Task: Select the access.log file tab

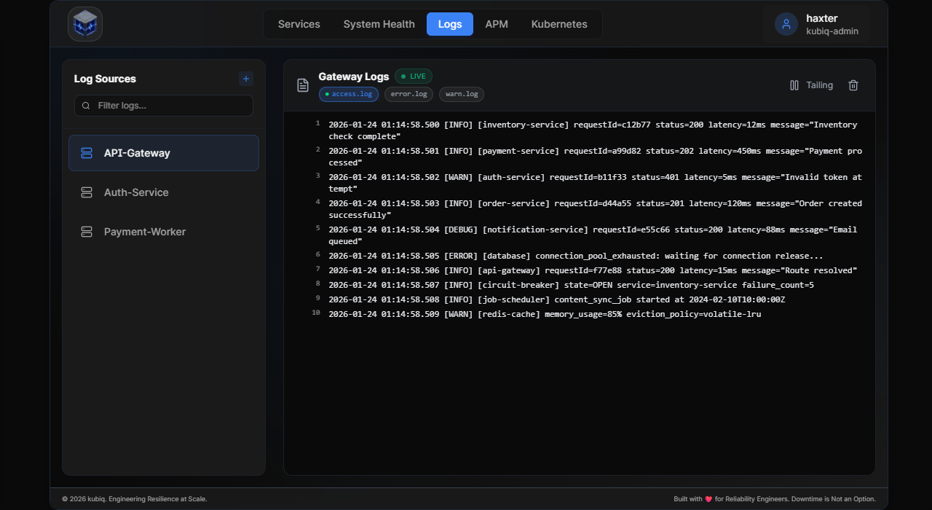Action: (x=349, y=94)
